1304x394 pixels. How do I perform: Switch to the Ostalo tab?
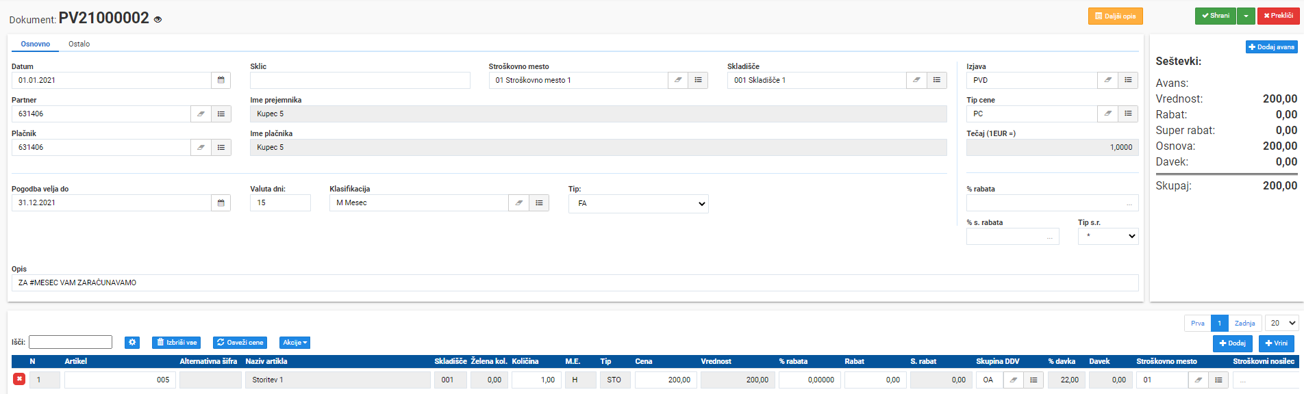(x=79, y=44)
